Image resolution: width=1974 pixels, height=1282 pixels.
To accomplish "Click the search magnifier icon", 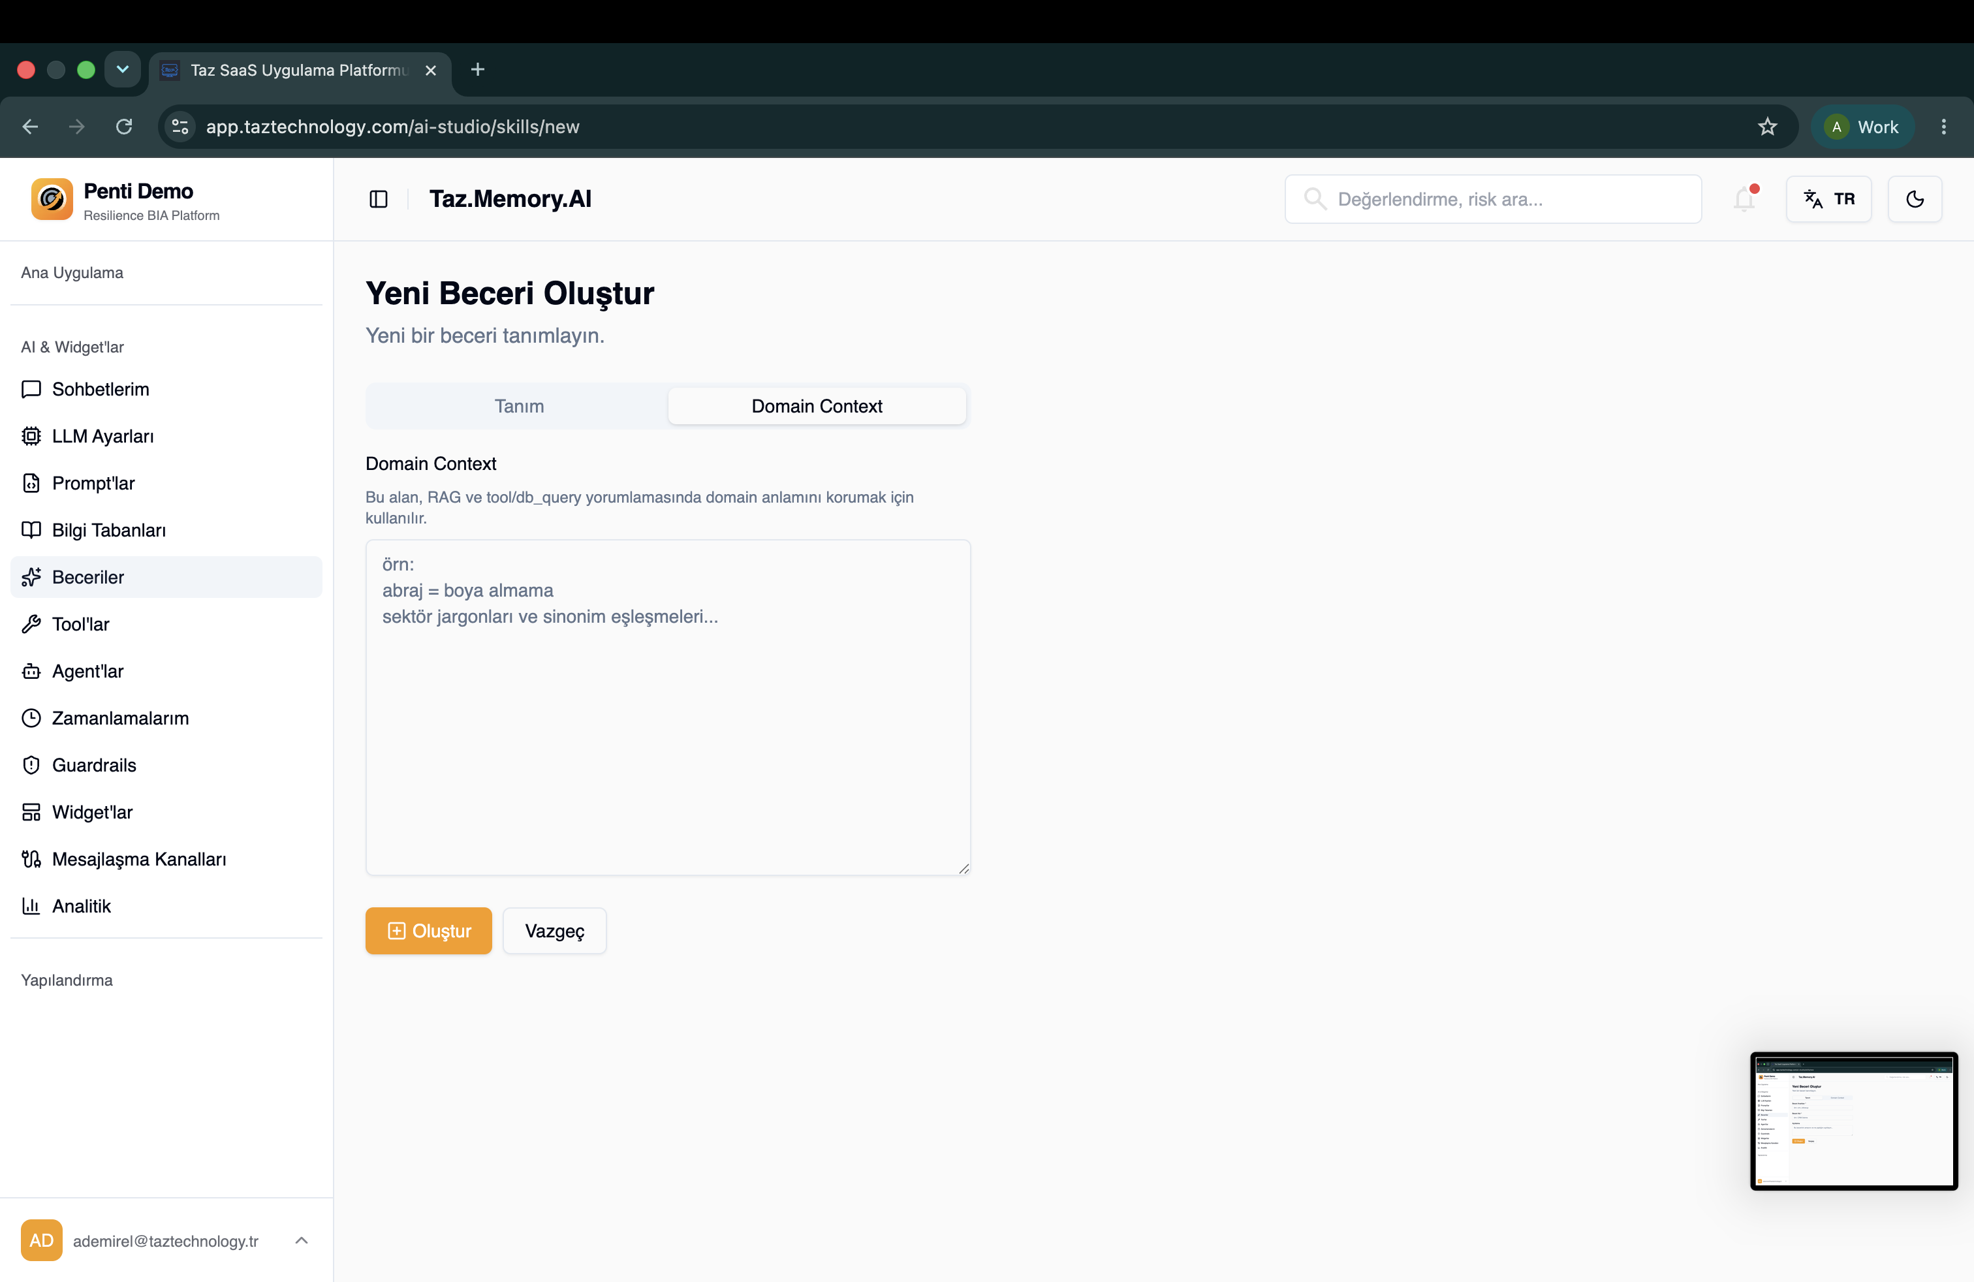I will tap(1314, 199).
